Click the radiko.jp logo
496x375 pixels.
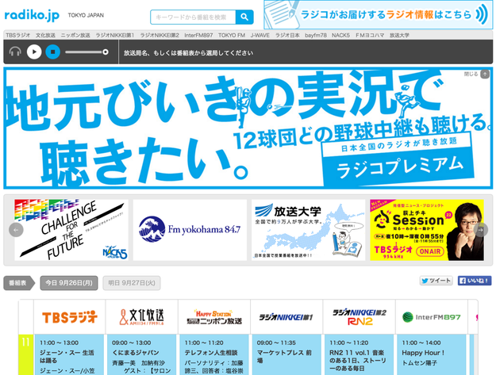31,15
